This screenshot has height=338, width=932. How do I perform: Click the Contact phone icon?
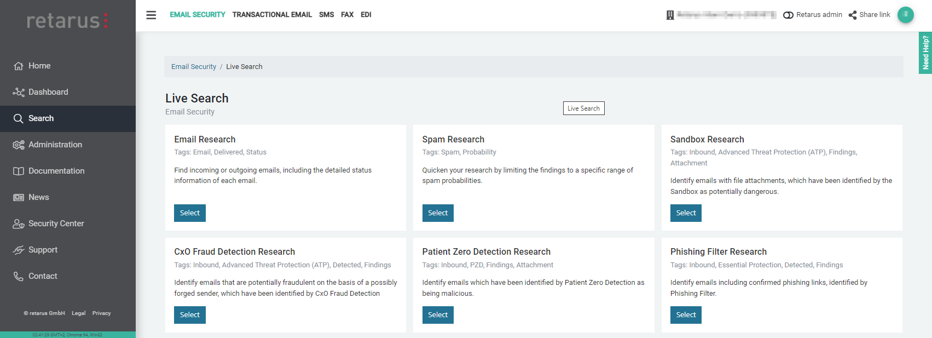[19, 276]
